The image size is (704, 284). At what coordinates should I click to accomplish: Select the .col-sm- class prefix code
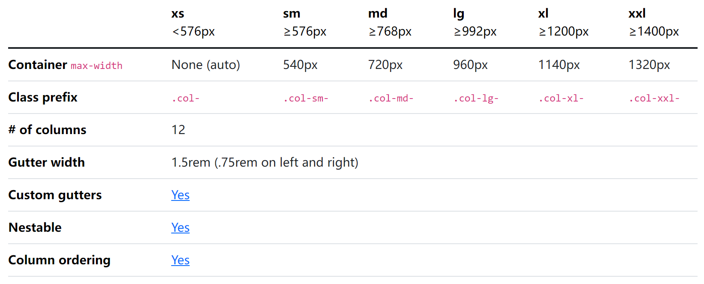click(x=306, y=99)
